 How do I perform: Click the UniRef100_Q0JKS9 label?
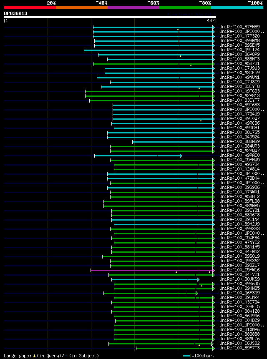pyautogui.click(x=239, y=279)
